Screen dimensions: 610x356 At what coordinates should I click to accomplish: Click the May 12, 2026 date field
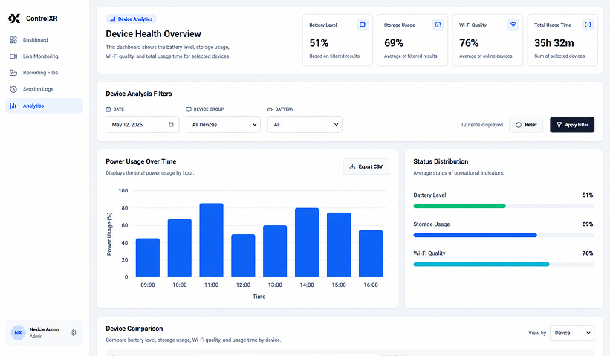coord(143,125)
